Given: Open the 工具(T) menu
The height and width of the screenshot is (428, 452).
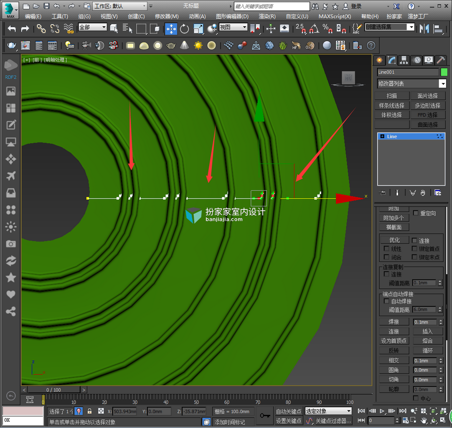Looking at the screenshot, I should coord(60,16).
